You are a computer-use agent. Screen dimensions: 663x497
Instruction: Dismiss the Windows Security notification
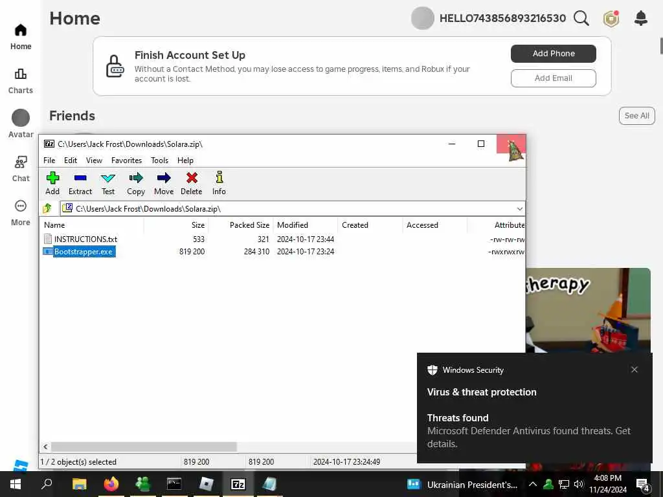(635, 370)
